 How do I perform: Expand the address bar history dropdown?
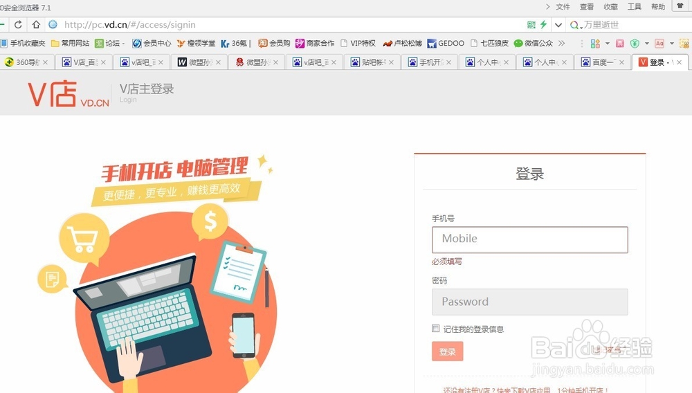[558, 25]
